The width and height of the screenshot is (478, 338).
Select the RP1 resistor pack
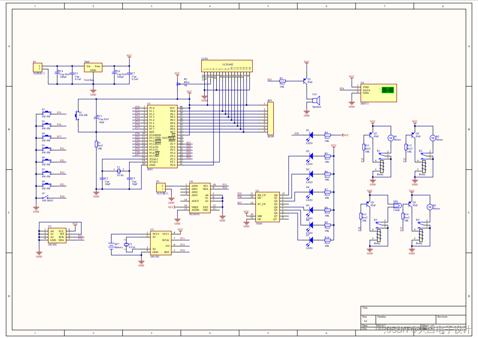point(271,119)
